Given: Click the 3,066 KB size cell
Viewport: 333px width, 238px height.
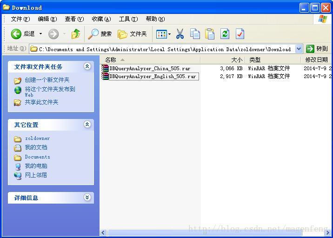Looking at the screenshot, I should pyautogui.click(x=231, y=68).
